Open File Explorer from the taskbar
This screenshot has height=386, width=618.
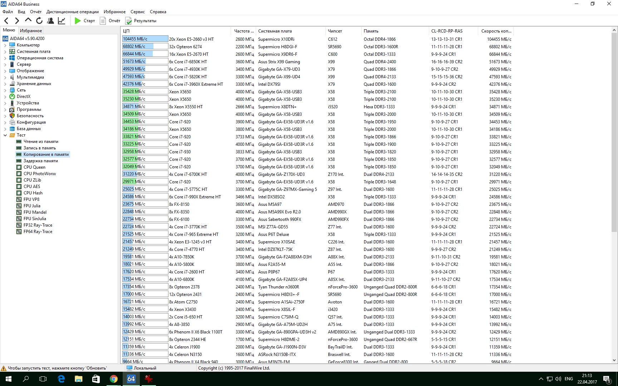coord(79,379)
